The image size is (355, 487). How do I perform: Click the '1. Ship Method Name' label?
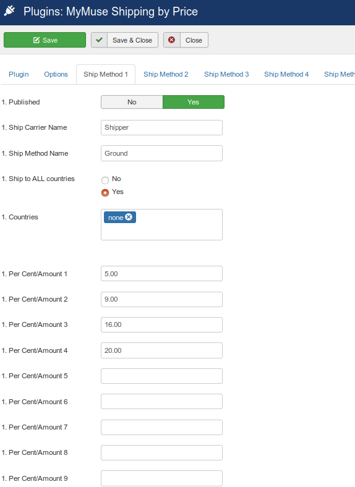click(35, 153)
